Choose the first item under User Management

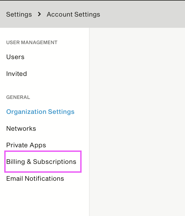(15, 57)
